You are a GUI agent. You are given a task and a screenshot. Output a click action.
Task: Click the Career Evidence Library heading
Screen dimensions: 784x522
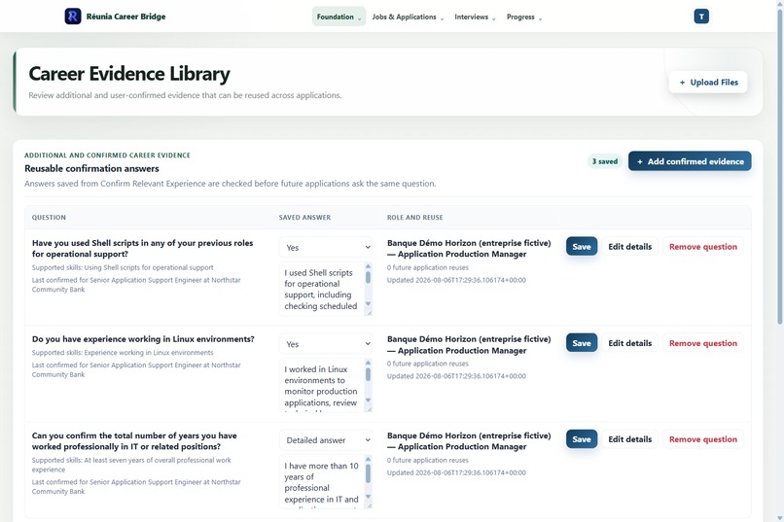[x=129, y=74]
